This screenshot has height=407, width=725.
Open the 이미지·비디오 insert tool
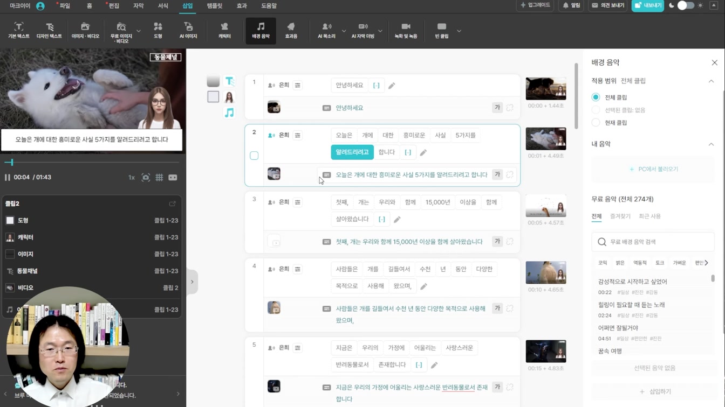[85, 31]
